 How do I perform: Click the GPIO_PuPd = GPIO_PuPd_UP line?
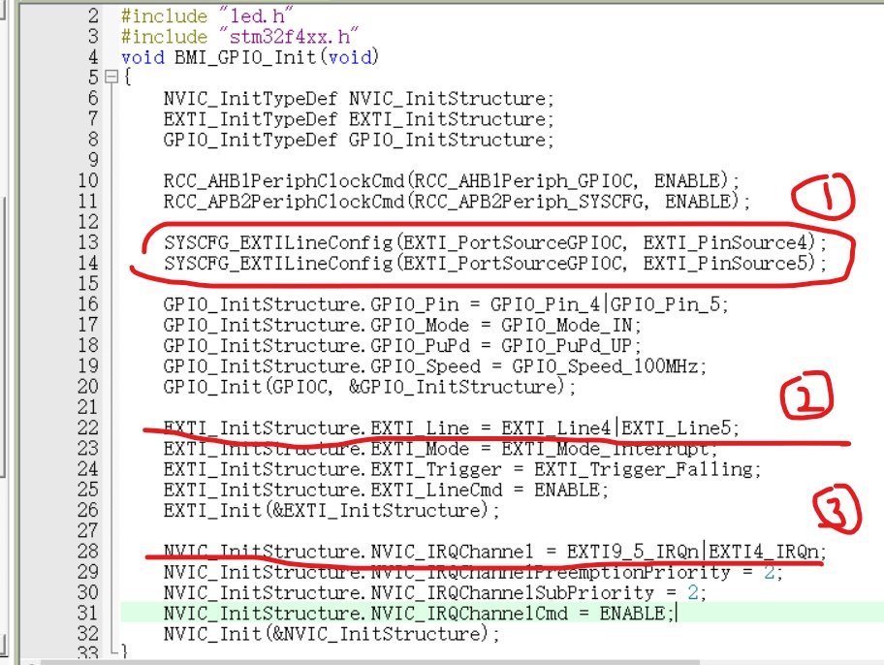[402, 345]
